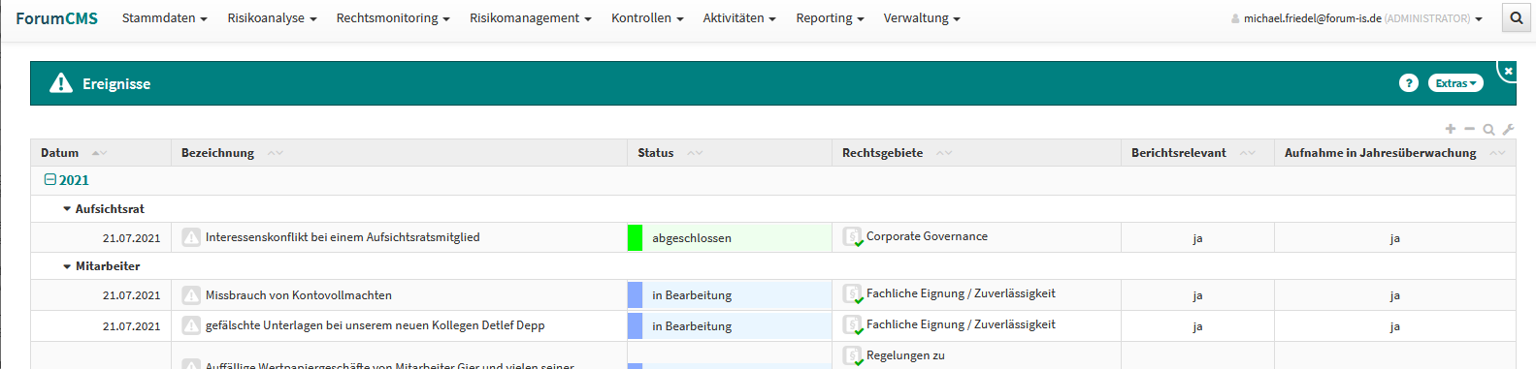Open the search magnifier in top bar

pyautogui.click(x=1516, y=17)
